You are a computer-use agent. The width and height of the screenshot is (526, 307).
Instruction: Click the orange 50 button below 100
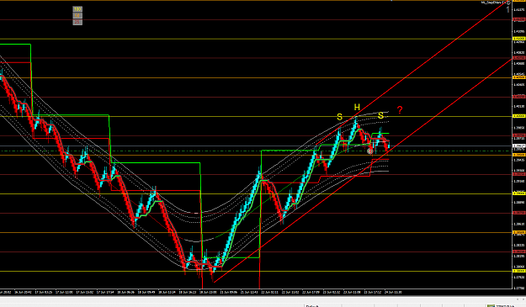[77, 15]
